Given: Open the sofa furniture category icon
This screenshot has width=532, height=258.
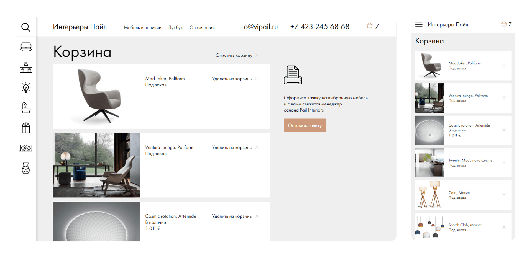Looking at the screenshot, I should (26, 47).
